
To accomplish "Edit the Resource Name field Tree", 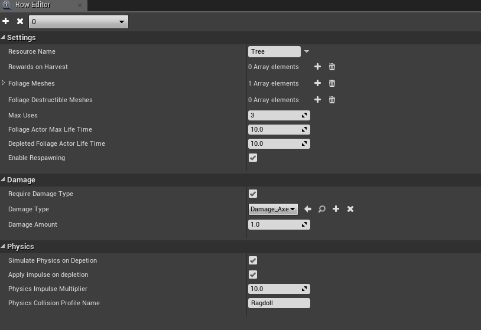I will click(x=274, y=51).
